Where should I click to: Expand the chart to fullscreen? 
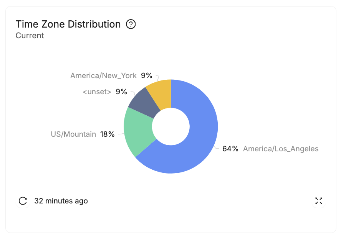coord(319,201)
